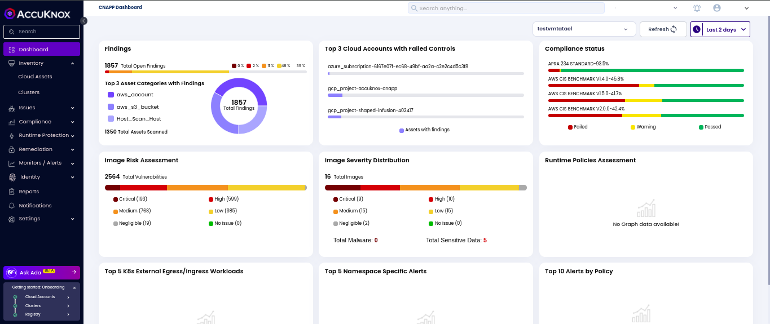Open the Last 2 days time range dropdown
The image size is (770, 324).
click(720, 29)
